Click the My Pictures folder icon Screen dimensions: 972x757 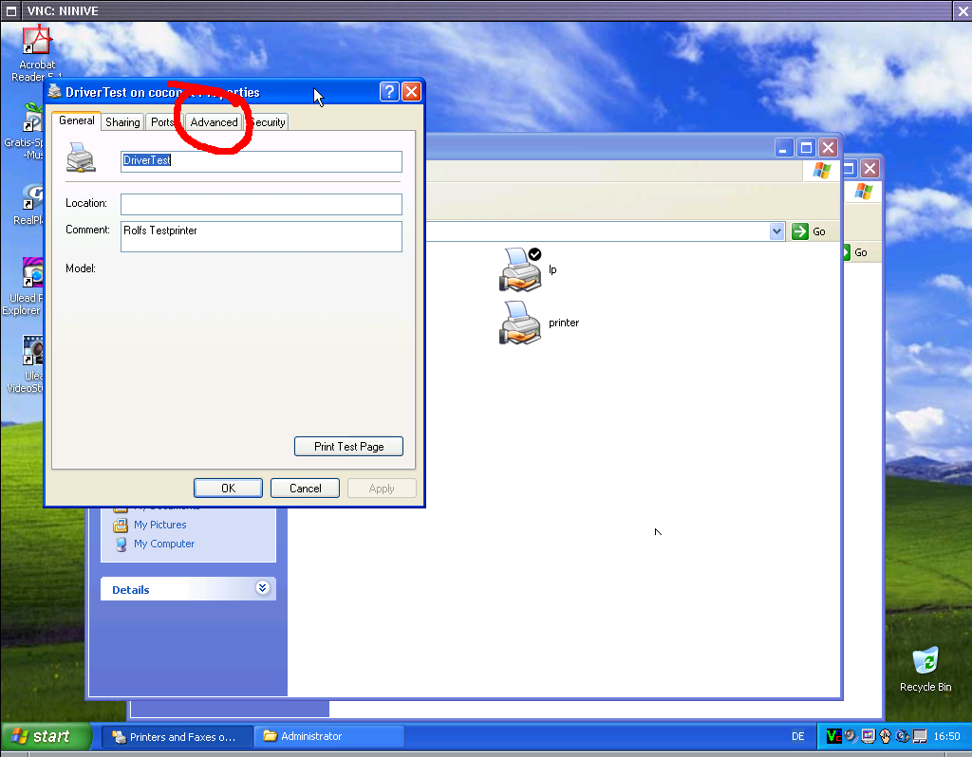point(121,525)
